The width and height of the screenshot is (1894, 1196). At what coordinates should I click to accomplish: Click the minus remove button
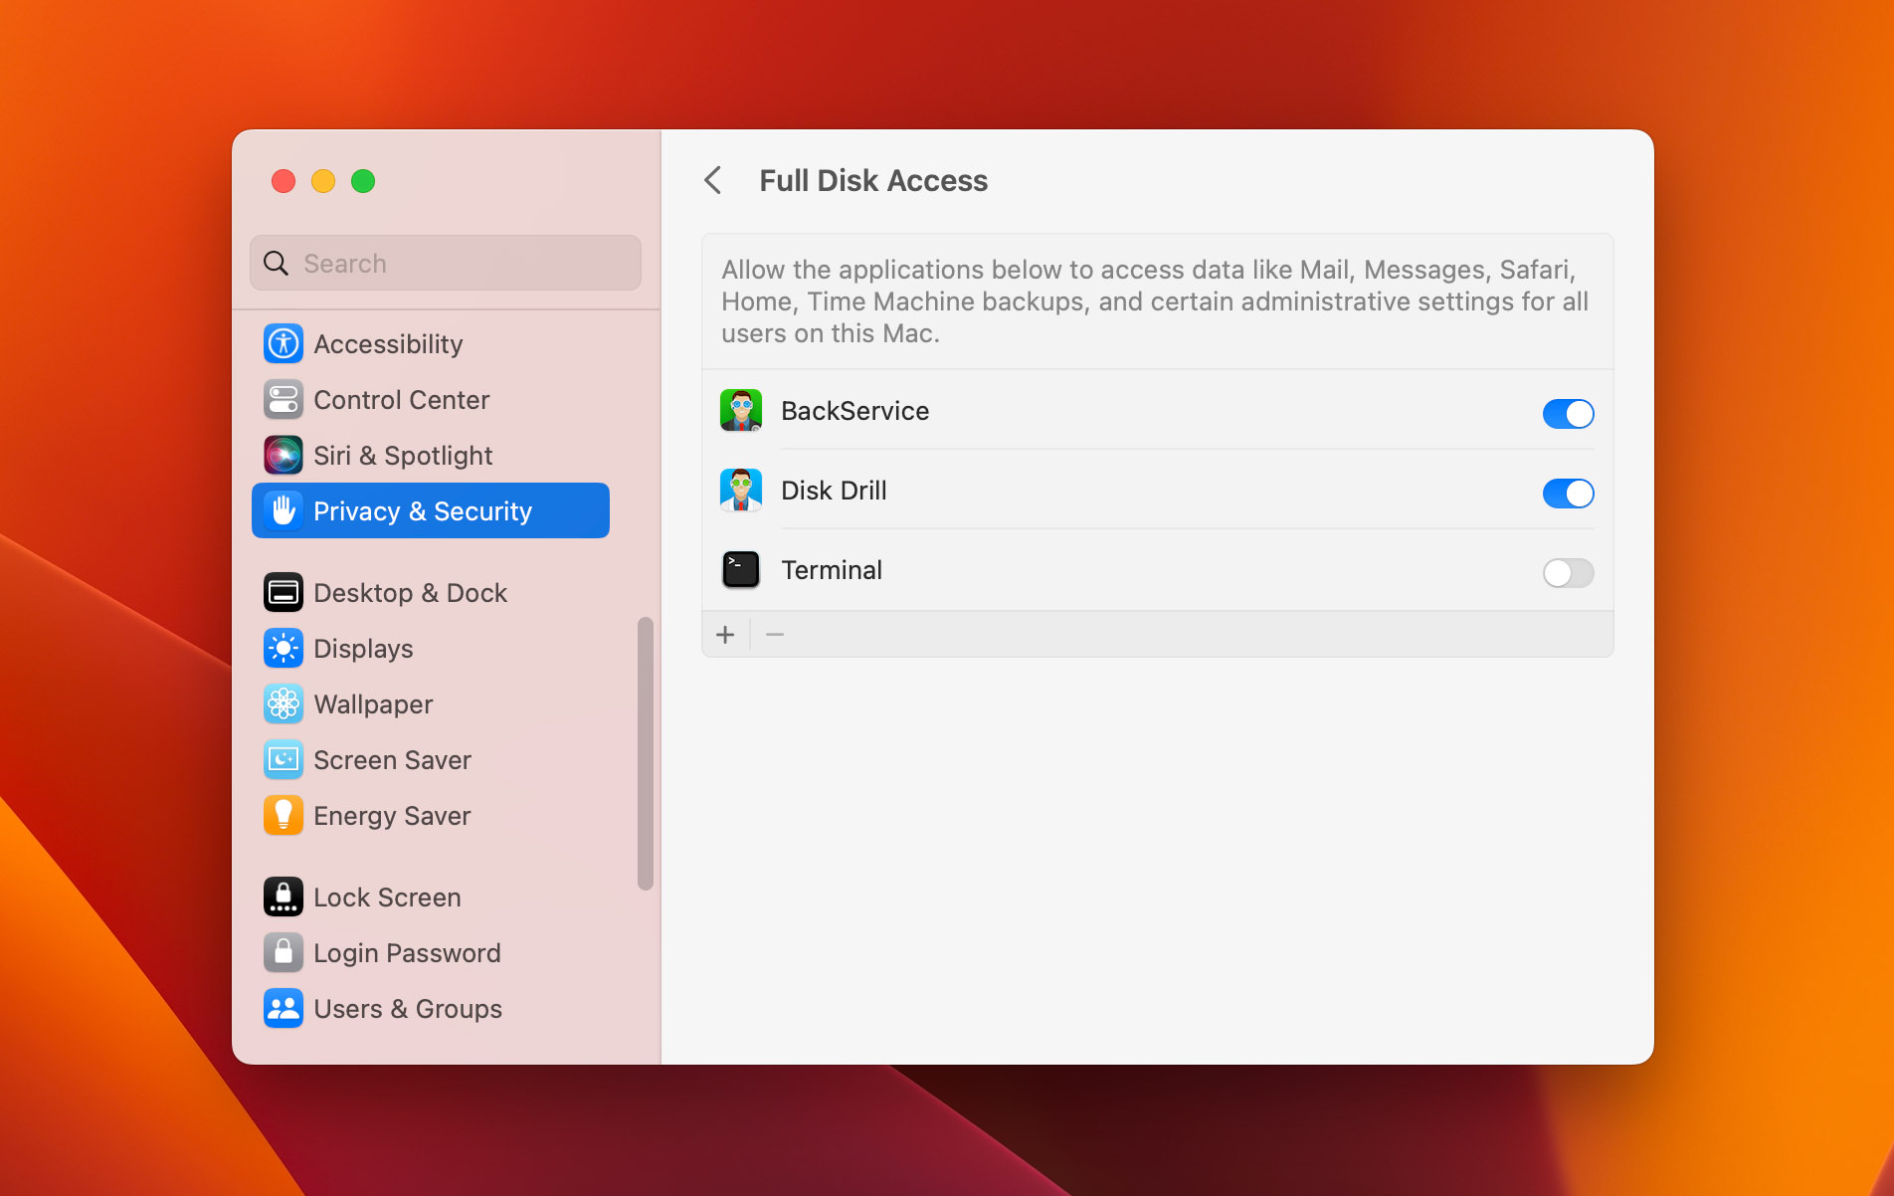[x=775, y=635]
